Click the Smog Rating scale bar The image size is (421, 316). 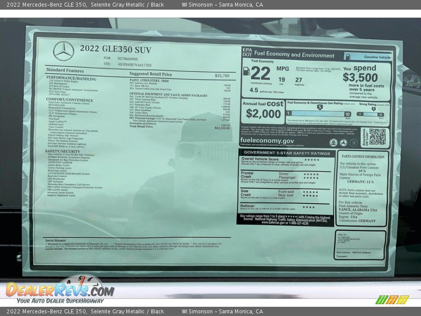click(370, 114)
